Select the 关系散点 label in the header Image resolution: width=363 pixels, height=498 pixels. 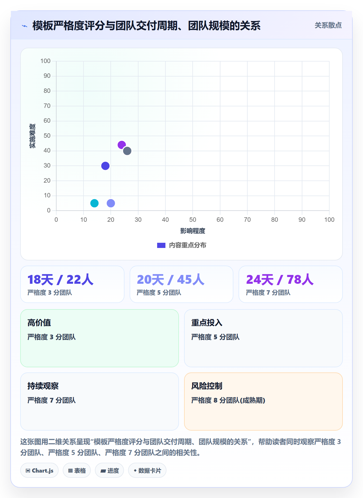click(328, 25)
